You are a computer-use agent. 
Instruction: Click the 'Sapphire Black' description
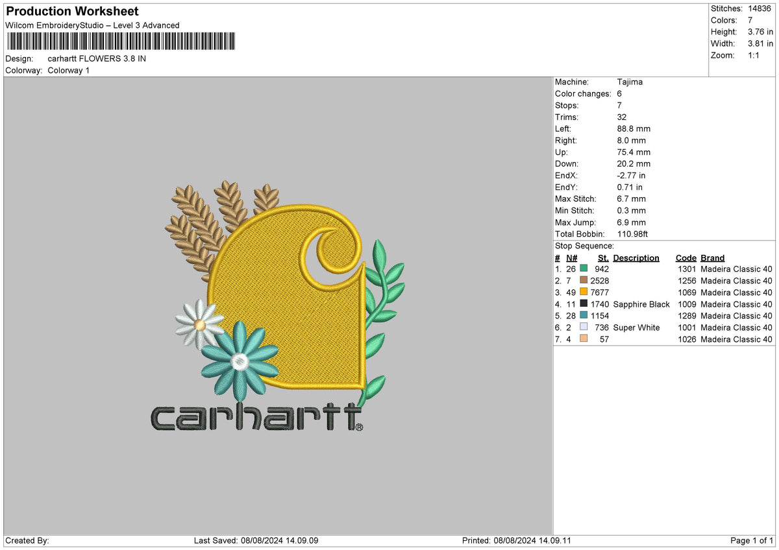point(641,304)
